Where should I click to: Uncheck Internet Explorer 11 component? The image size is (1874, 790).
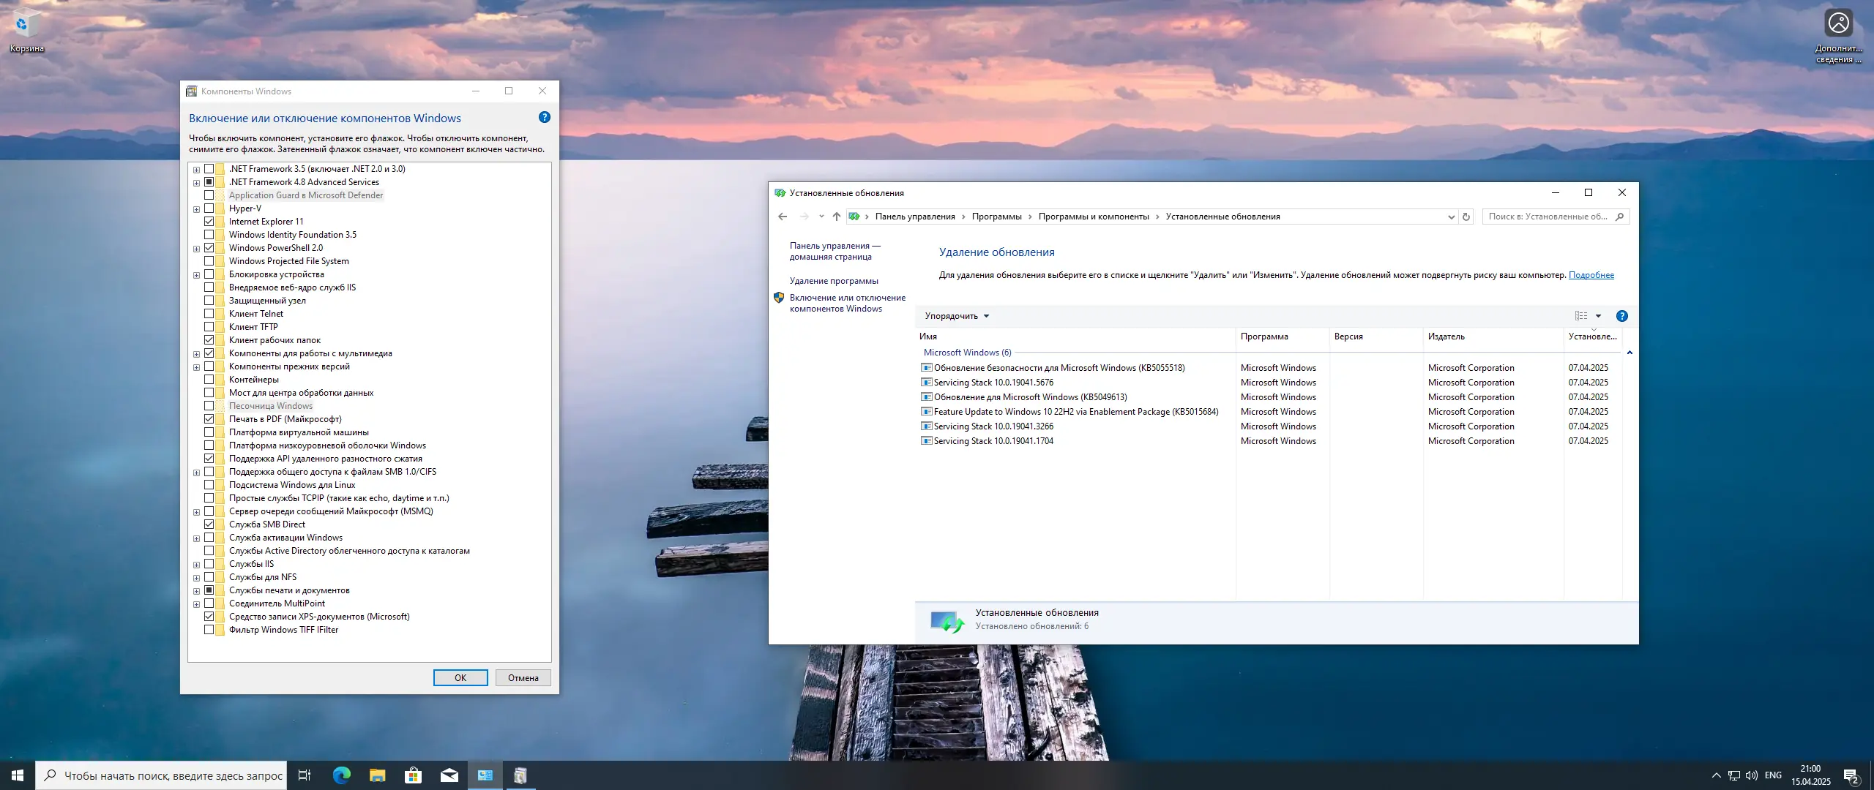tap(209, 222)
